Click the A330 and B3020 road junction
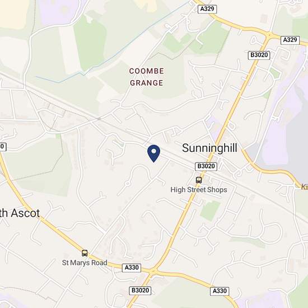 pos(153,272)
